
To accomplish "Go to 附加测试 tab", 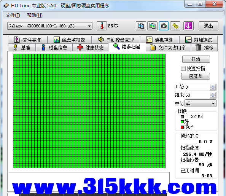I will pyautogui.click(x=199, y=40).
